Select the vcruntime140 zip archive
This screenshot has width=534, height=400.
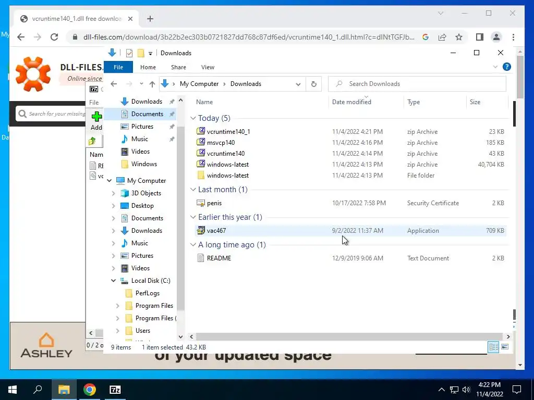[x=226, y=154]
